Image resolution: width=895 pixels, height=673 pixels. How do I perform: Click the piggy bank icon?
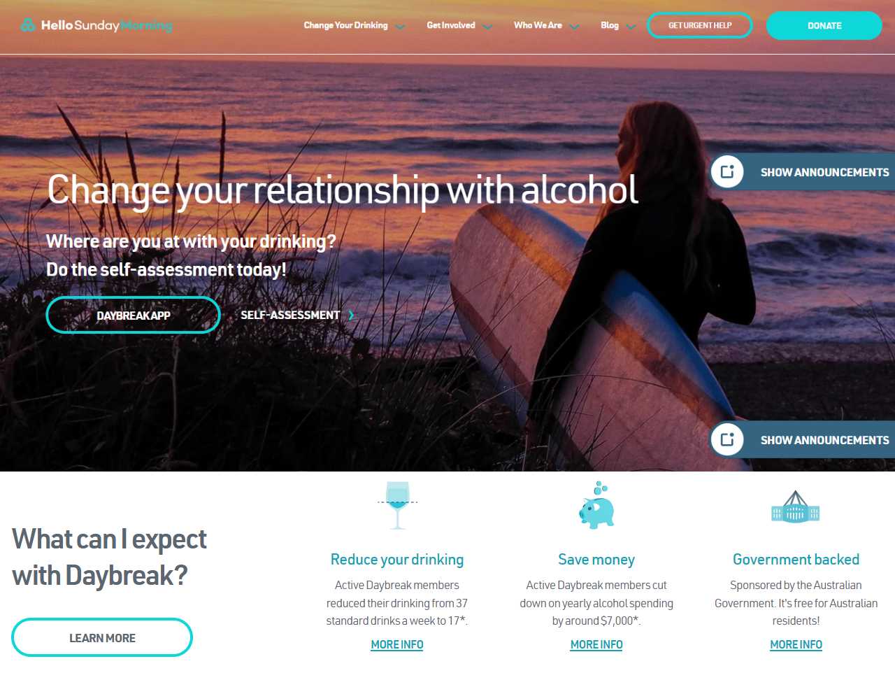(x=596, y=505)
